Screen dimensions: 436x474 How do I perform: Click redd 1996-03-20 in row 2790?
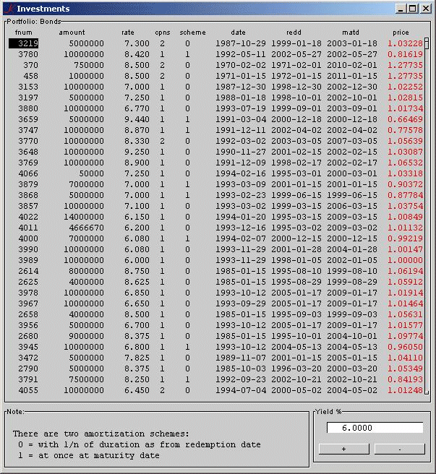(x=296, y=369)
